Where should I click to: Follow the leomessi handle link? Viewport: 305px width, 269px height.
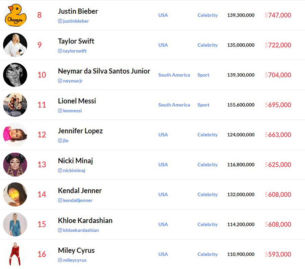72,110
